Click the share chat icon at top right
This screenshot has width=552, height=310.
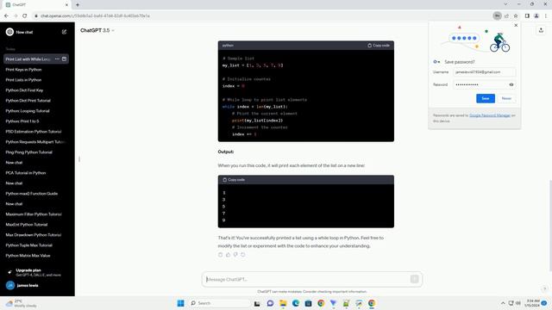[x=541, y=31]
